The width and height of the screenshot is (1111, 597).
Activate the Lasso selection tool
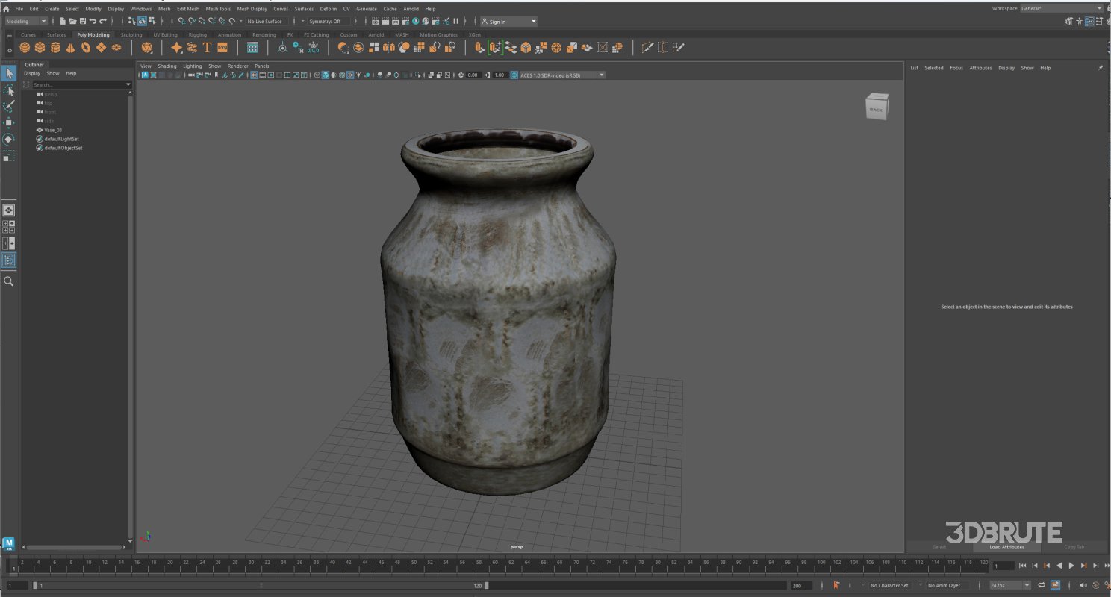tap(8, 90)
